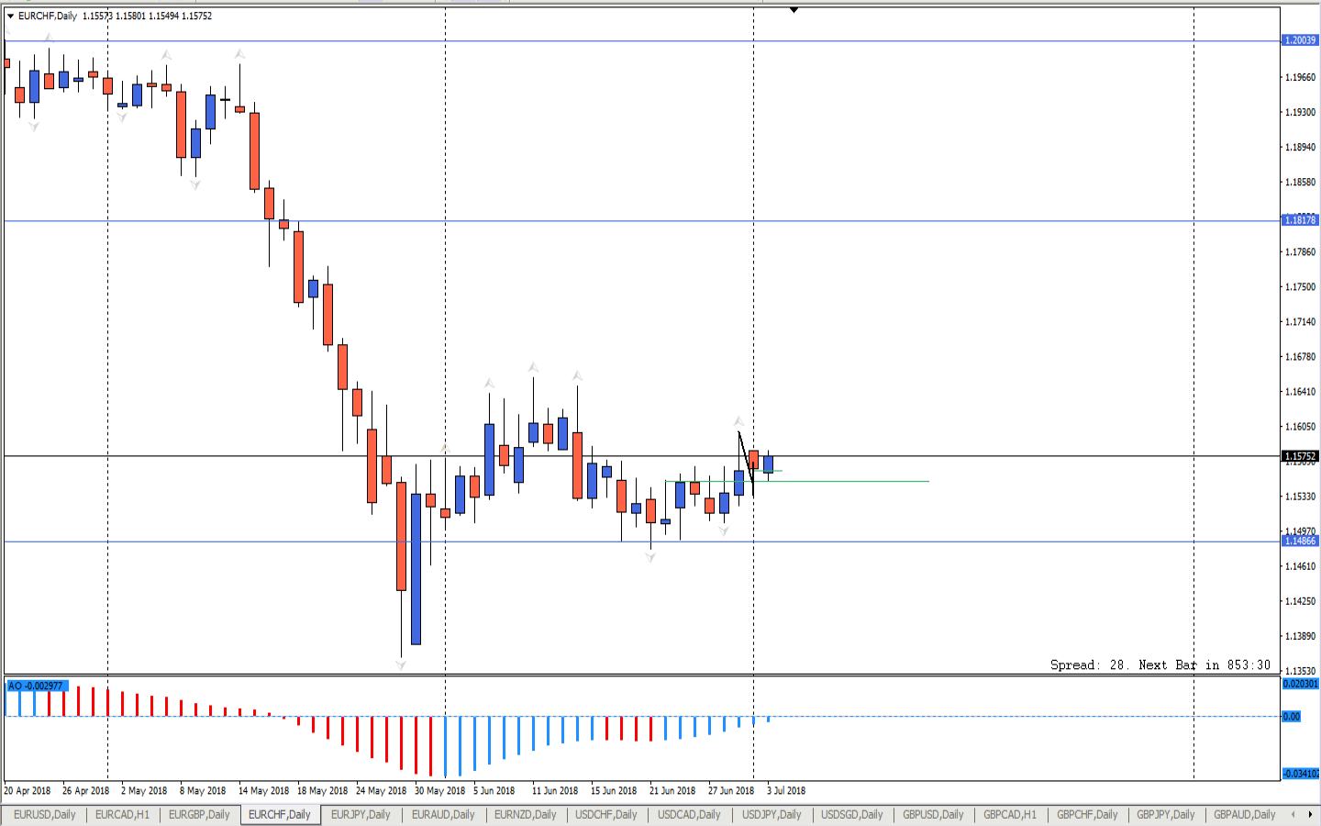Click the 1.20039 horizontal line price label

pos(1300,40)
